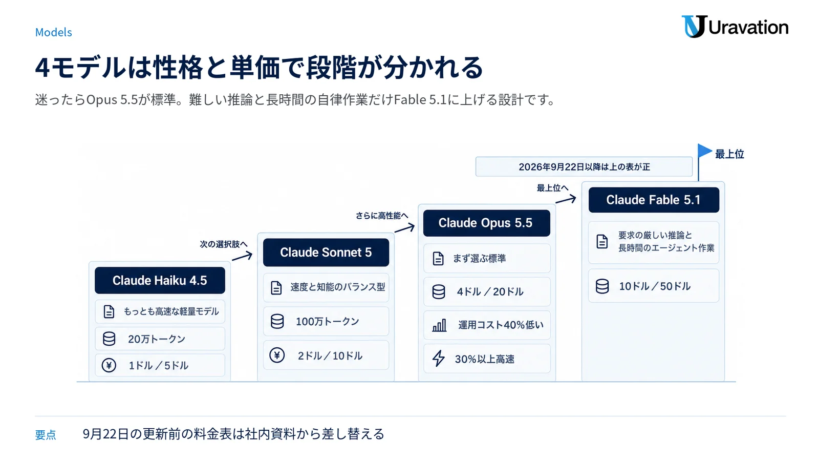Click the 10ドル／50ドル price

pos(655,286)
